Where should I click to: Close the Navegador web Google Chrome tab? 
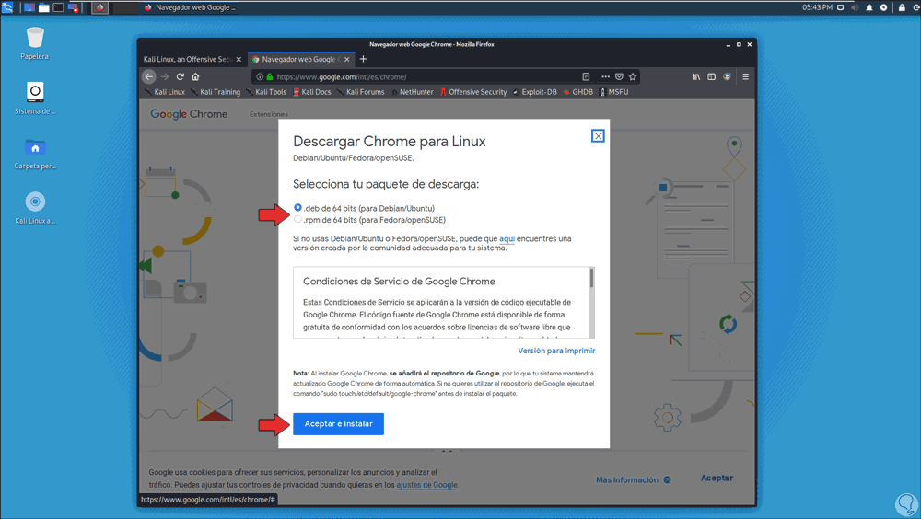tap(347, 59)
